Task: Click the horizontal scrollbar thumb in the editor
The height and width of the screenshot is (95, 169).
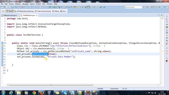Action: [x=51, y=85]
